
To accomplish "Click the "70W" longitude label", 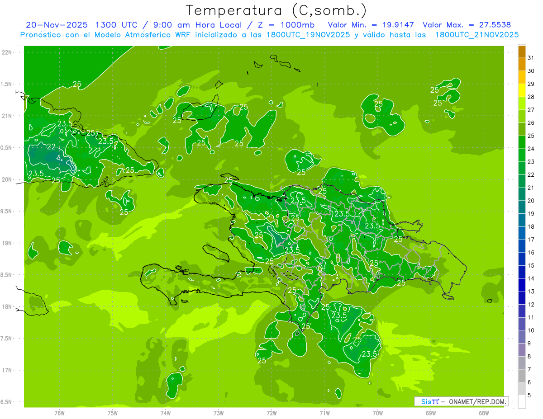I will click(x=378, y=413).
